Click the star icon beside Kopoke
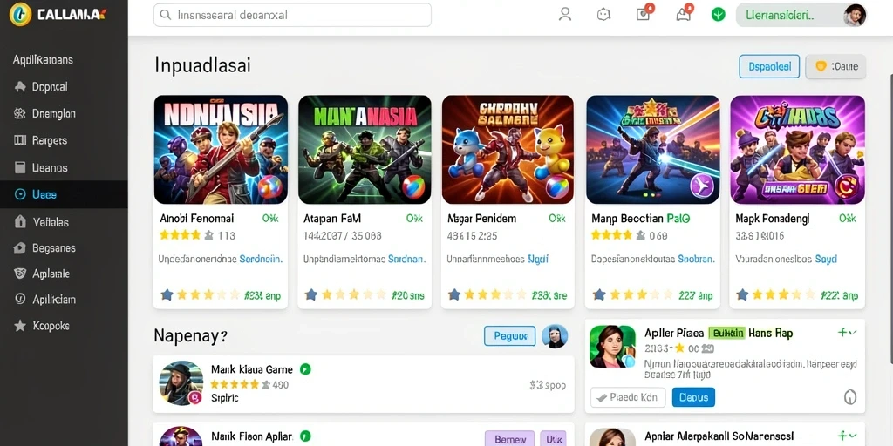Image resolution: width=893 pixels, height=446 pixels. (x=20, y=326)
